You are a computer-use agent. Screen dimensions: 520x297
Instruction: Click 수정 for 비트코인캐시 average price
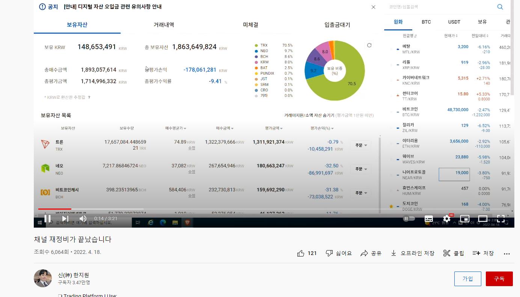(191, 196)
